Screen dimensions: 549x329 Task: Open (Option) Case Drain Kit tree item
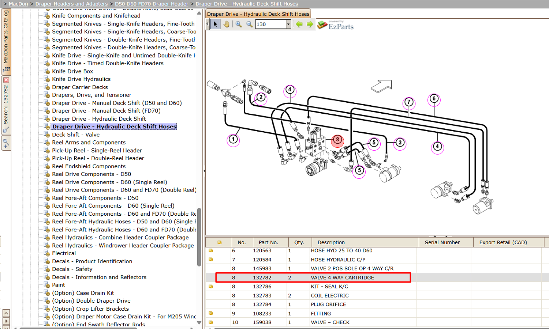pyautogui.click(x=83, y=293)
